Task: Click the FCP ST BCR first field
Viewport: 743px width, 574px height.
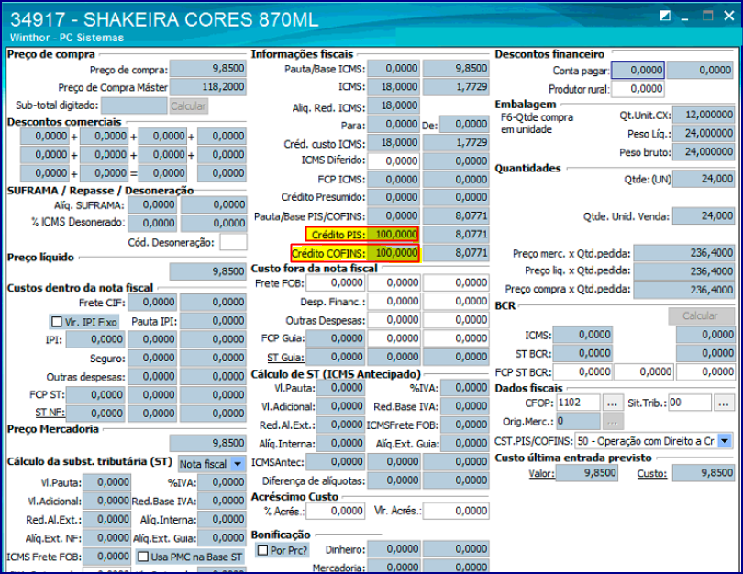Action: coord(582,372)
